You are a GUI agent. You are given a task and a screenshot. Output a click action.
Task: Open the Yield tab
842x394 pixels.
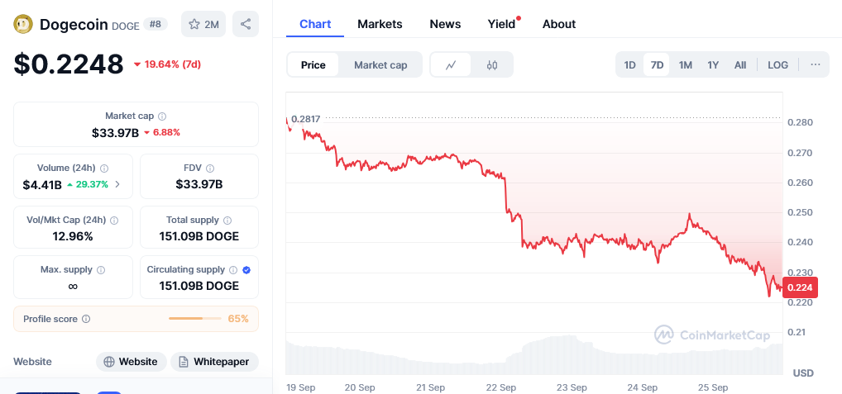point(501,24)
